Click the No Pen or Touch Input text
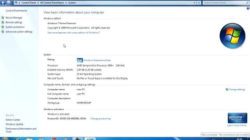 102,79
